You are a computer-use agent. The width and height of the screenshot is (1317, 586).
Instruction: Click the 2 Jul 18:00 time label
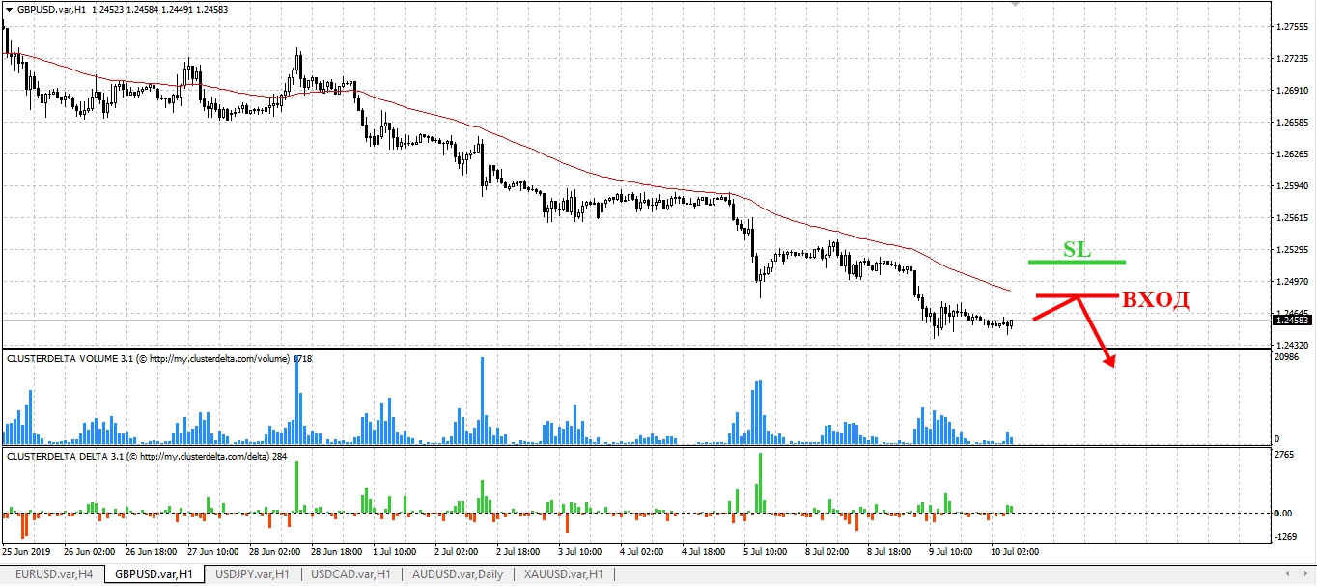(x=518, y=553)
